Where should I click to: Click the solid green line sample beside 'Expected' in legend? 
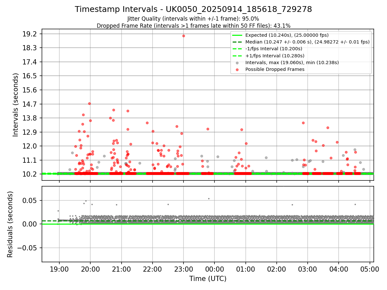click(237, 35)
